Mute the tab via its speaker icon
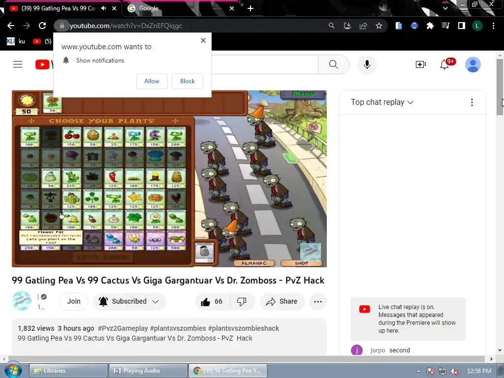504x378 pixels. 103,8
